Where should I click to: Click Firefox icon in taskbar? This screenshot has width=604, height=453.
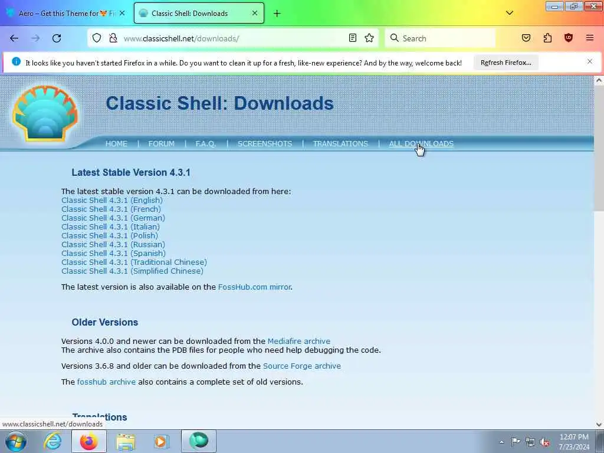point(88,441)
